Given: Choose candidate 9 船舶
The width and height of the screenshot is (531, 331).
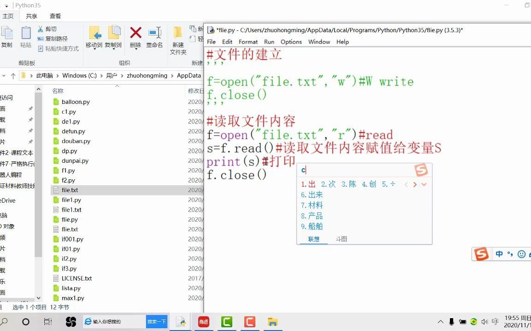Looking at the screenshot, I should pos(312,226).
